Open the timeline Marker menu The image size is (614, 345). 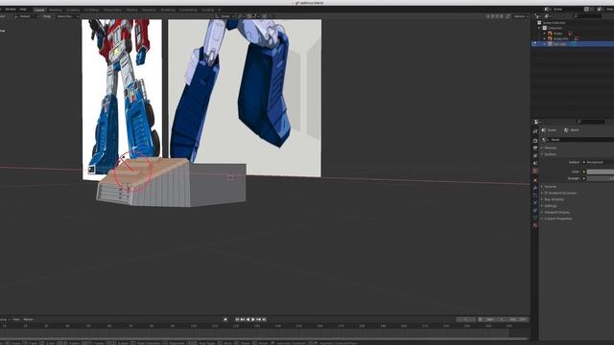pyautogui.click(x=28, y=319)
